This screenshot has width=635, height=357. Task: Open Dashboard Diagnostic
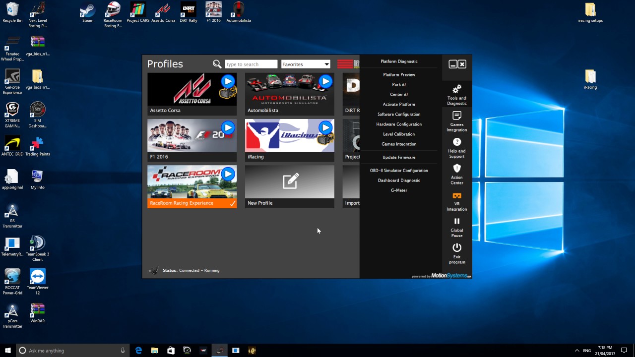point(399,180)
